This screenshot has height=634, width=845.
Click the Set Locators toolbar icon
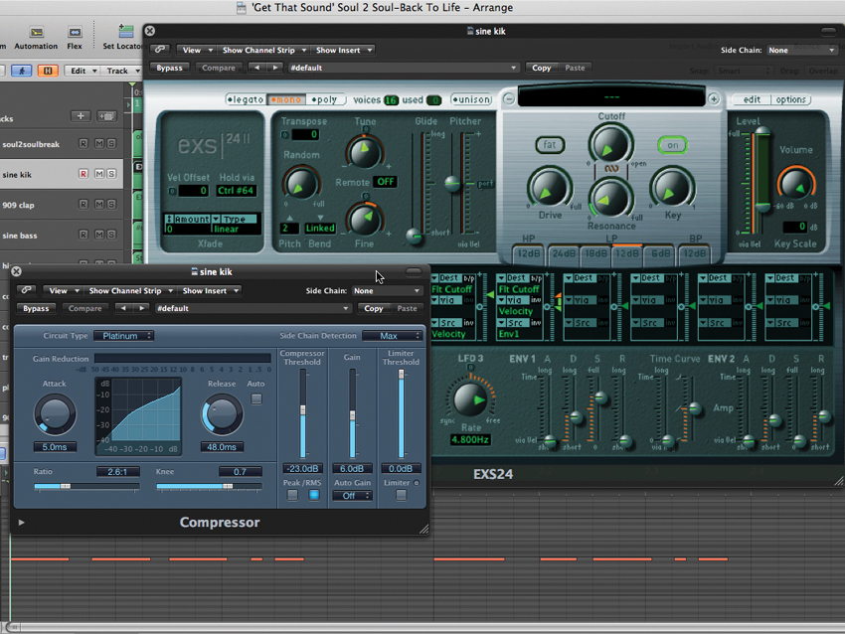[x=125, y=31]
